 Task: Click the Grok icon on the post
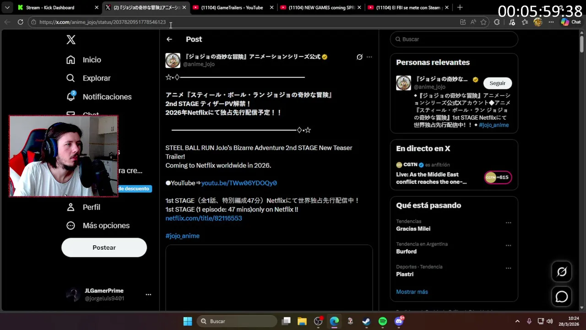point(359,57)
